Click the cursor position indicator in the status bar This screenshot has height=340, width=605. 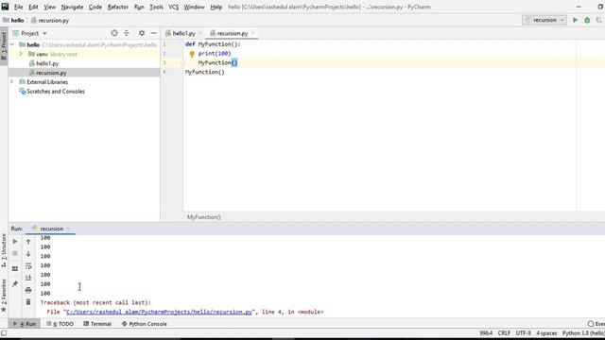click(x=486, y=333)
